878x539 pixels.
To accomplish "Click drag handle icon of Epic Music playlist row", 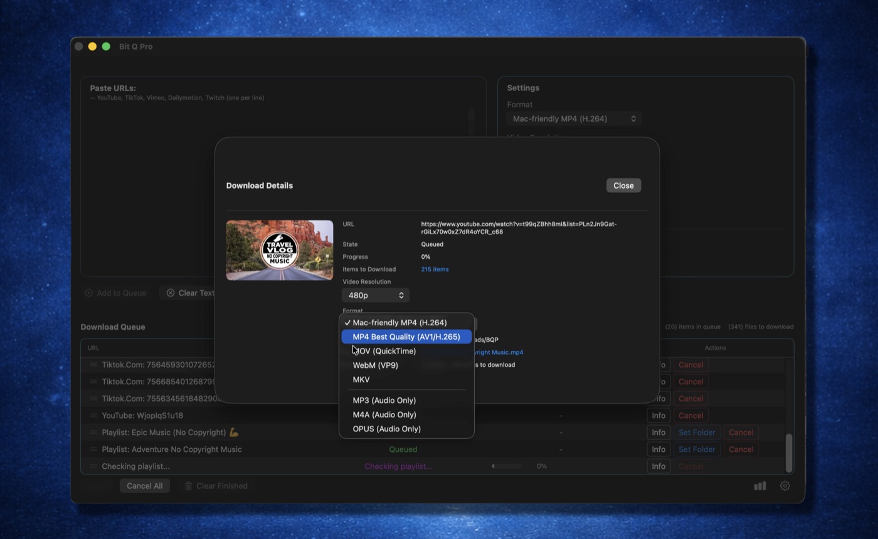I will (93, 432).
